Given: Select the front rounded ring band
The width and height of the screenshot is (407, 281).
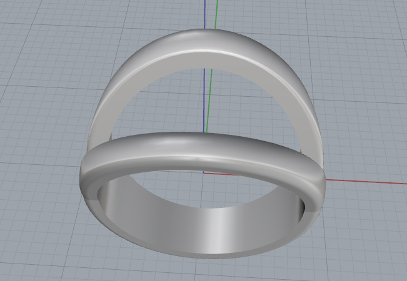Looking at the screenshot, I should coord(203,152).
